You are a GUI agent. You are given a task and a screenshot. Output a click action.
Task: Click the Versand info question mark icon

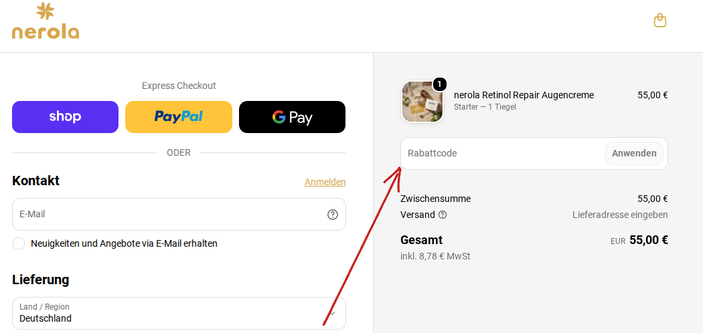point(443,215)
